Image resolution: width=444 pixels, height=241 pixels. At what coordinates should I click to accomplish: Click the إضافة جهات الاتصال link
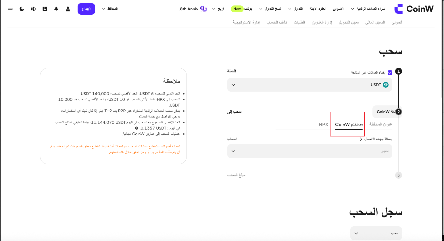point(376,139)
